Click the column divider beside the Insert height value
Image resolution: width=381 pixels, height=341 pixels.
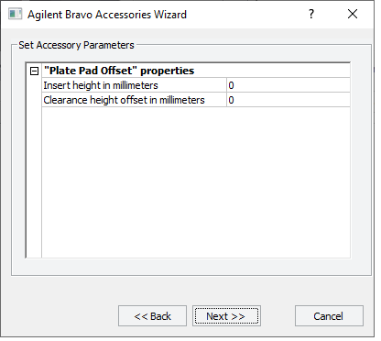click(x=226, y=85)
